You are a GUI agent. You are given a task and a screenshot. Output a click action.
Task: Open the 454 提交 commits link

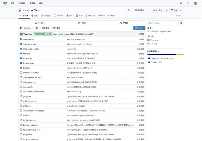[40, 23]
